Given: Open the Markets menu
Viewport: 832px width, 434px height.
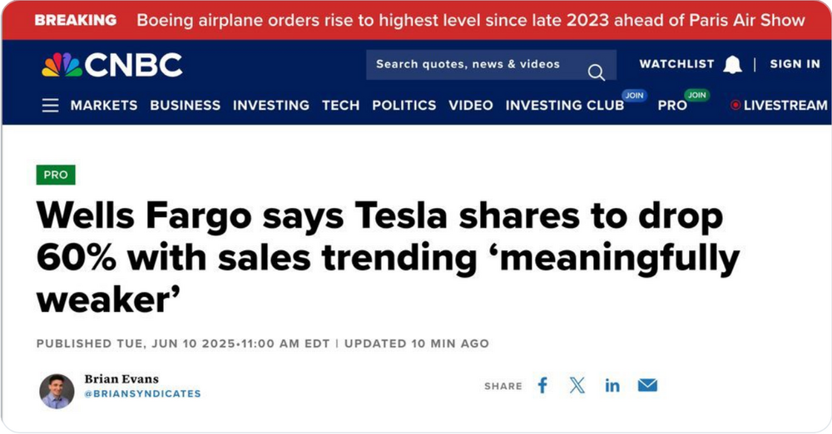Looking at the screenshot, I should click(104, 106).
